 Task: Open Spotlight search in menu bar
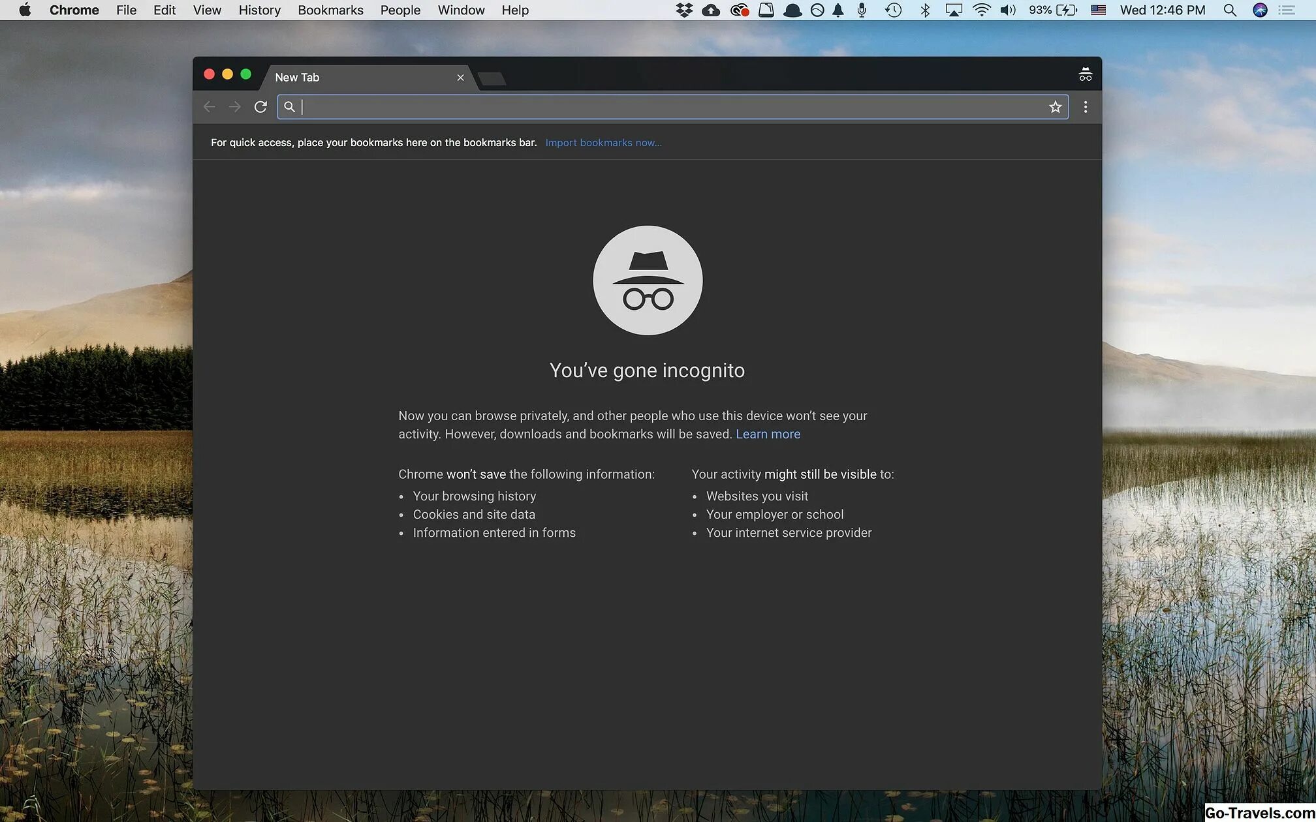click(1230, 10)
